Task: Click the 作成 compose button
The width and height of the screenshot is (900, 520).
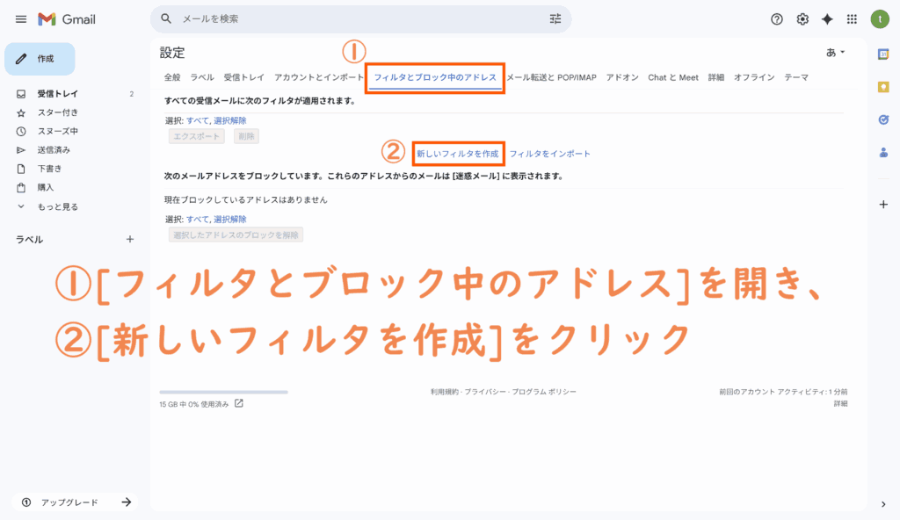Action: coord(40,59)
